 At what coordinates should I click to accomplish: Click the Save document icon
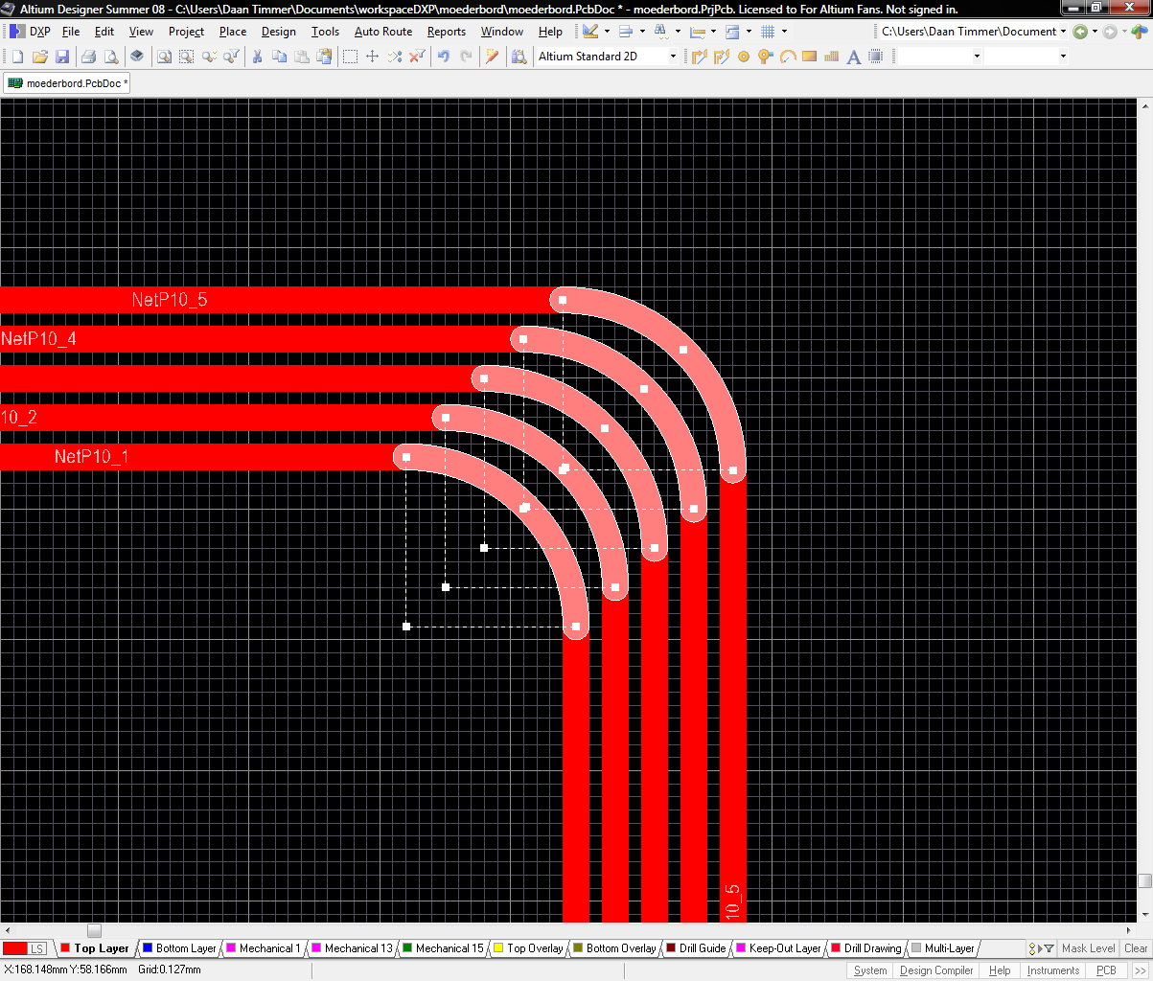[x=62, y=57]
